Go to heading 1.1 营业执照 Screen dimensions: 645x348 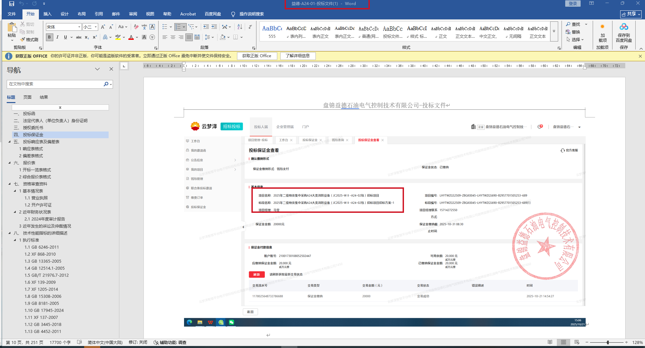pyautogui.click(x=36, y=198)
